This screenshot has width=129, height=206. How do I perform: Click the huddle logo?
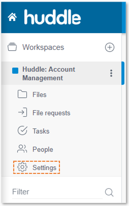[x=52, y=17]
